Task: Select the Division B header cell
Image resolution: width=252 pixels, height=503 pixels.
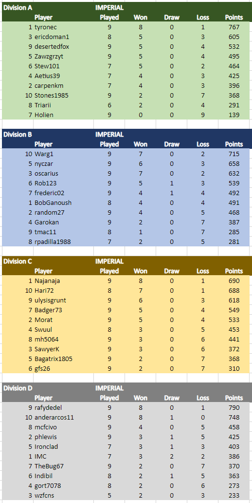Action: click(x=18, y=135)
